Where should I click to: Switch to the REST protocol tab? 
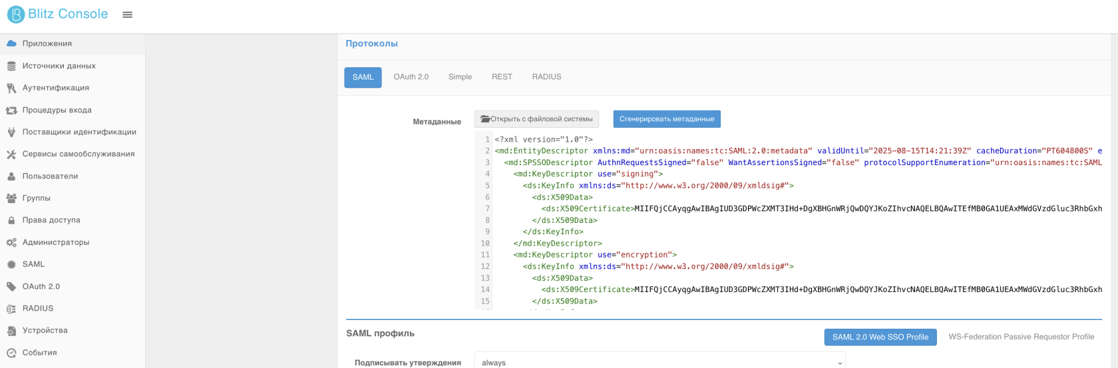tap(502, 77)
